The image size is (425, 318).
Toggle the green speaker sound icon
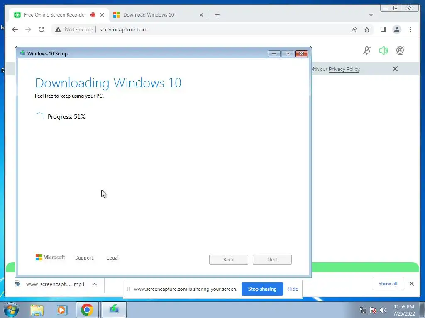pos(383,51)
